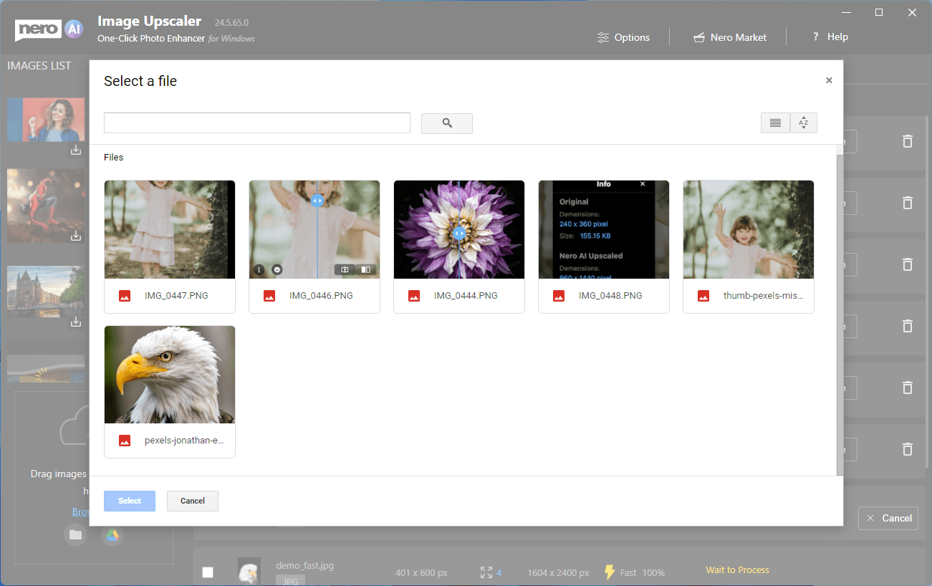Screen dimensions: 932x586
Task: Click the thumb-pexels-mis... file name
Action: pos(764,295)
